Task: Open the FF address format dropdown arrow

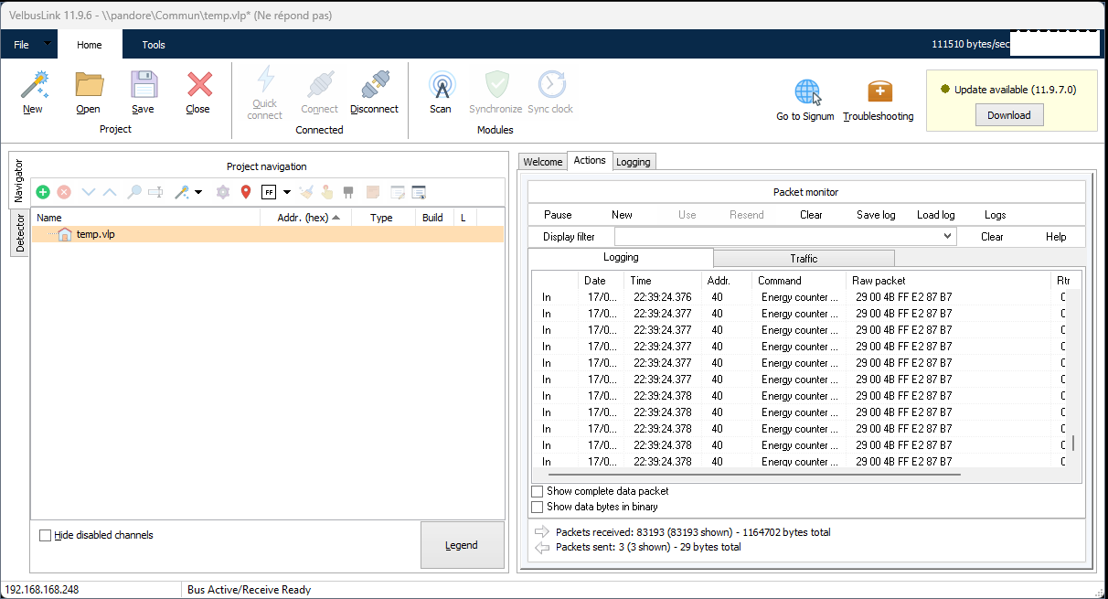Action: [x=287, y=192]
